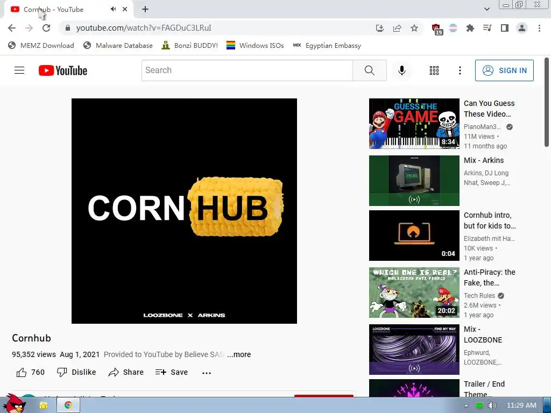
Task: Open the Mix - Arkins thumbnail
Action: tap(414, 181)
